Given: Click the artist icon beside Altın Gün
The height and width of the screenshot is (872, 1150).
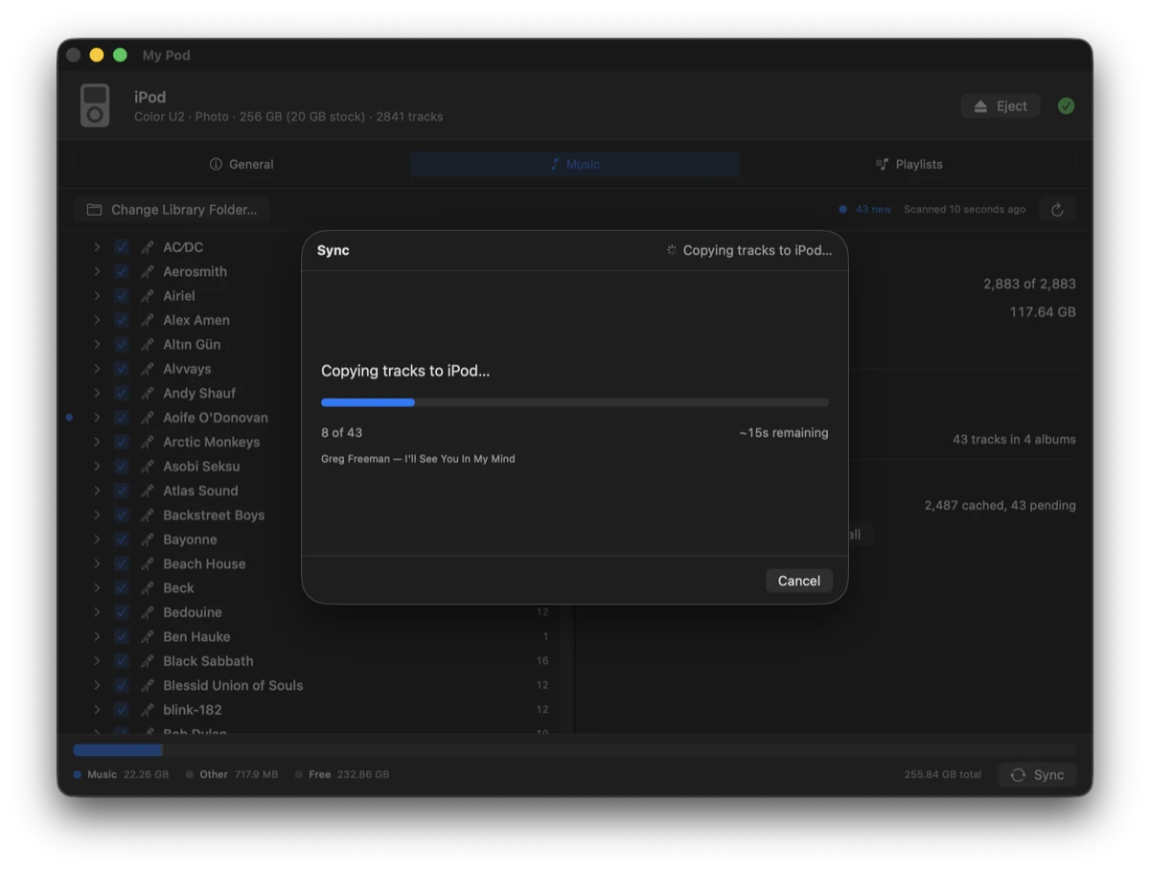Looking at the screenshot, I should [x=147, y=344].
